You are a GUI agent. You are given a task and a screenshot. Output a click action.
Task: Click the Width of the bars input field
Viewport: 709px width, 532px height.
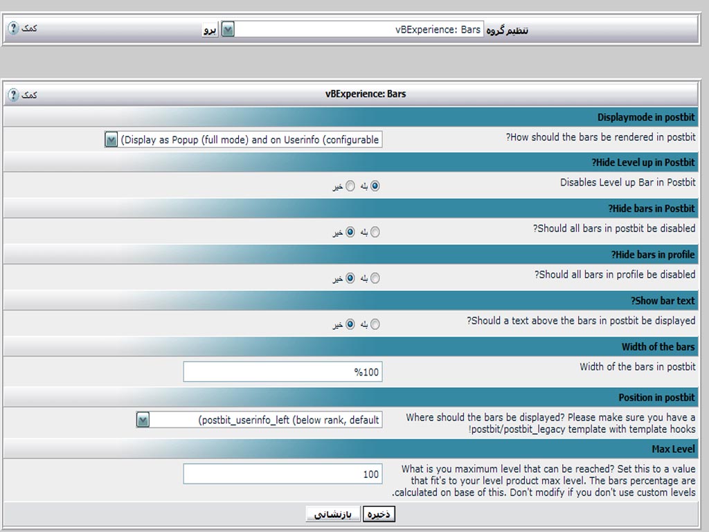pyautogui.click(x=282, y=372)
